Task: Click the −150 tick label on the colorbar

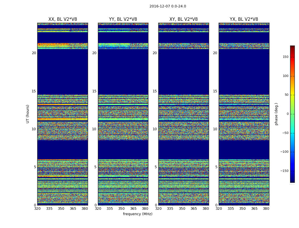Action: (x=284, y=171)
